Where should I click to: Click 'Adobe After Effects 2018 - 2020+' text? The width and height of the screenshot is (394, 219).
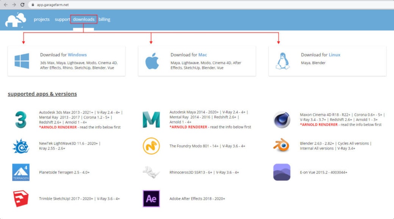197,199
